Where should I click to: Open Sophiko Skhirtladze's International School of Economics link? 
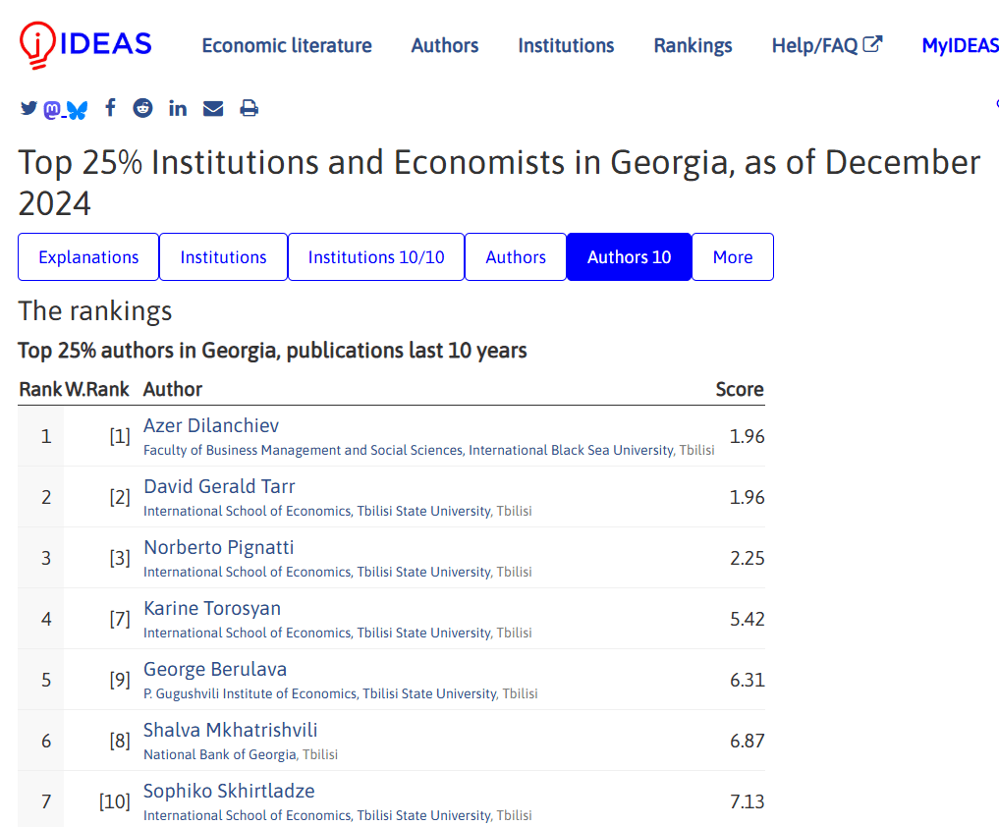click(x=317, y=815)
